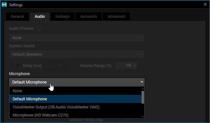
Task: Open the Audio Preview dropdown showing None
Action: coord(77,38)
